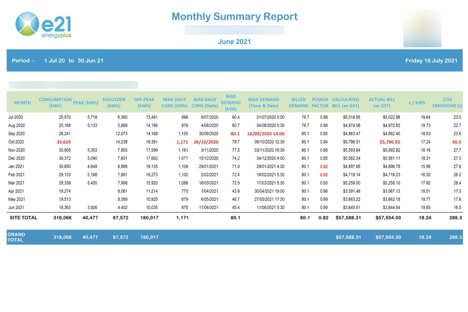Select the CONSUMPTION (kWh) column header
The height and width of the screenshot is (312, 468).
(55, 102)
